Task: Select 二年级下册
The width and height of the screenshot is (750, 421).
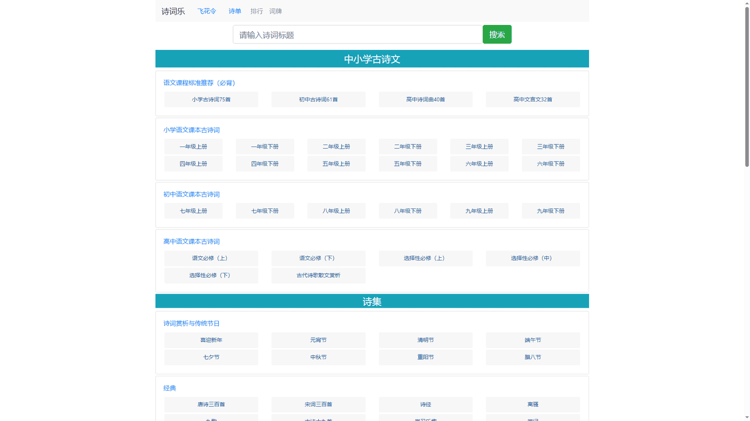Action: pos(408,147)
